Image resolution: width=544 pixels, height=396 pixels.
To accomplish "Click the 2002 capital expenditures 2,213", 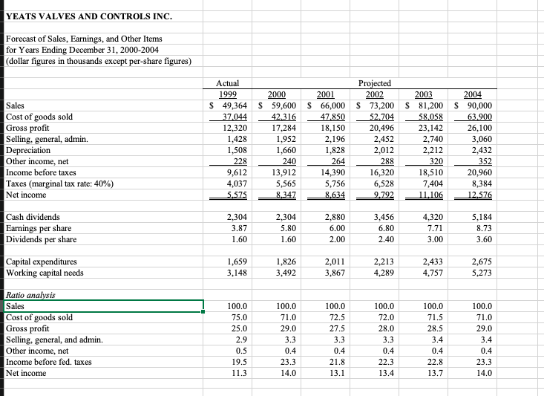I will click(384, 262).
